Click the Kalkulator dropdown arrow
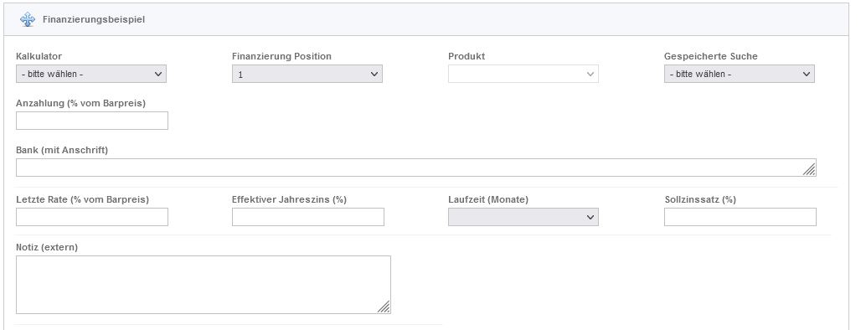The height and width of the screenshot is (330, 861). (158, 75)
